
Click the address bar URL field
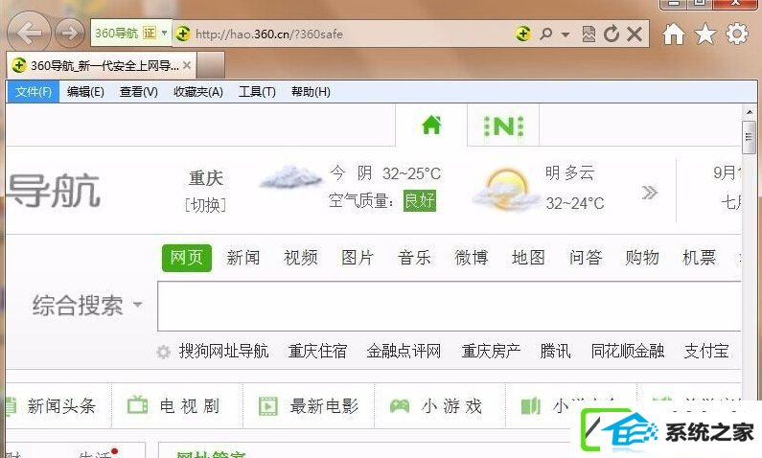(x=268, y=34)
